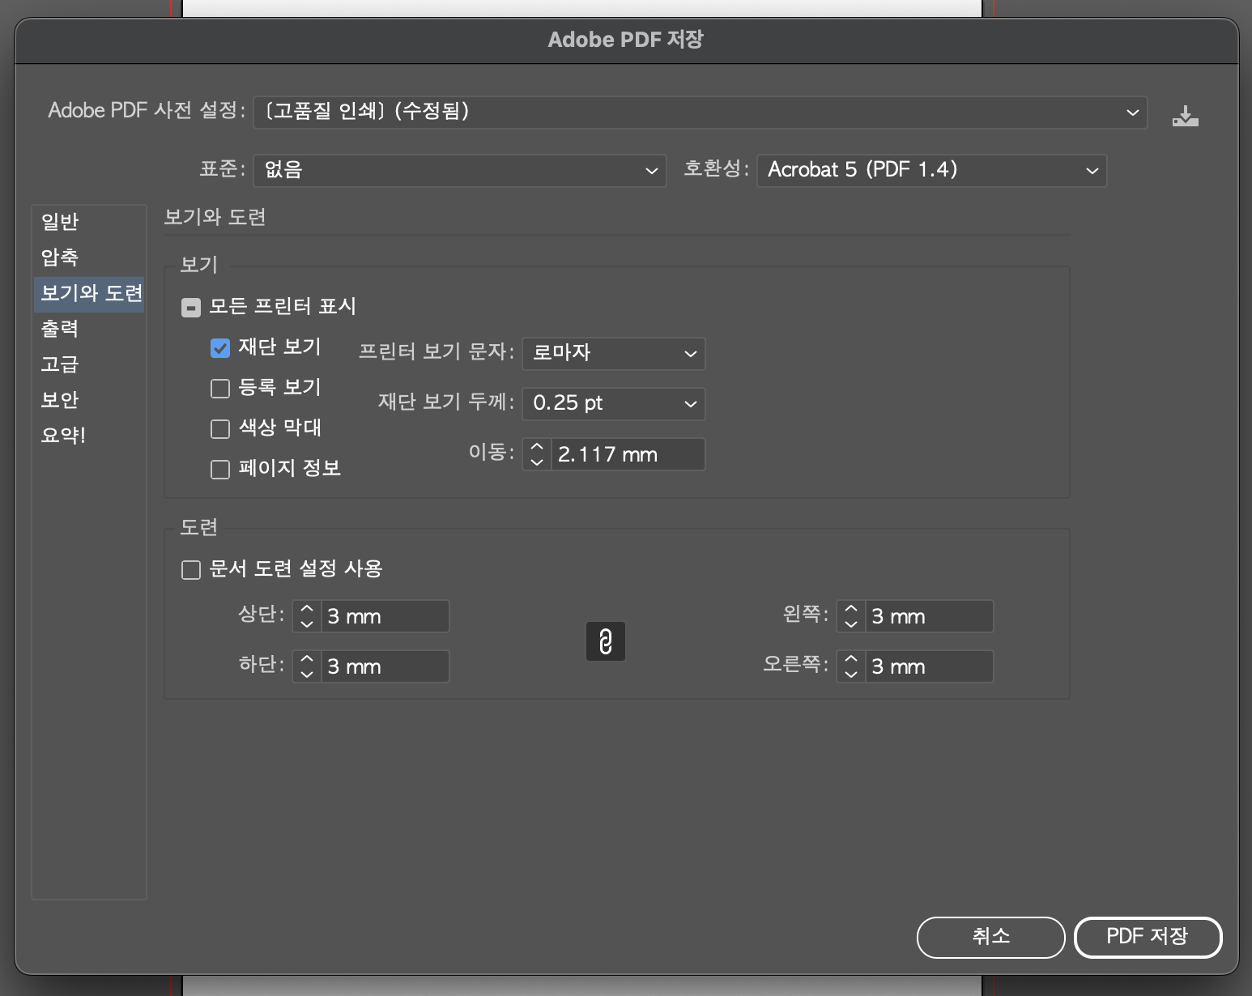The height and width of the screenshot is (996, 1252).
Task: Toggle the bleed link chain icon
Action: point(605,641)
